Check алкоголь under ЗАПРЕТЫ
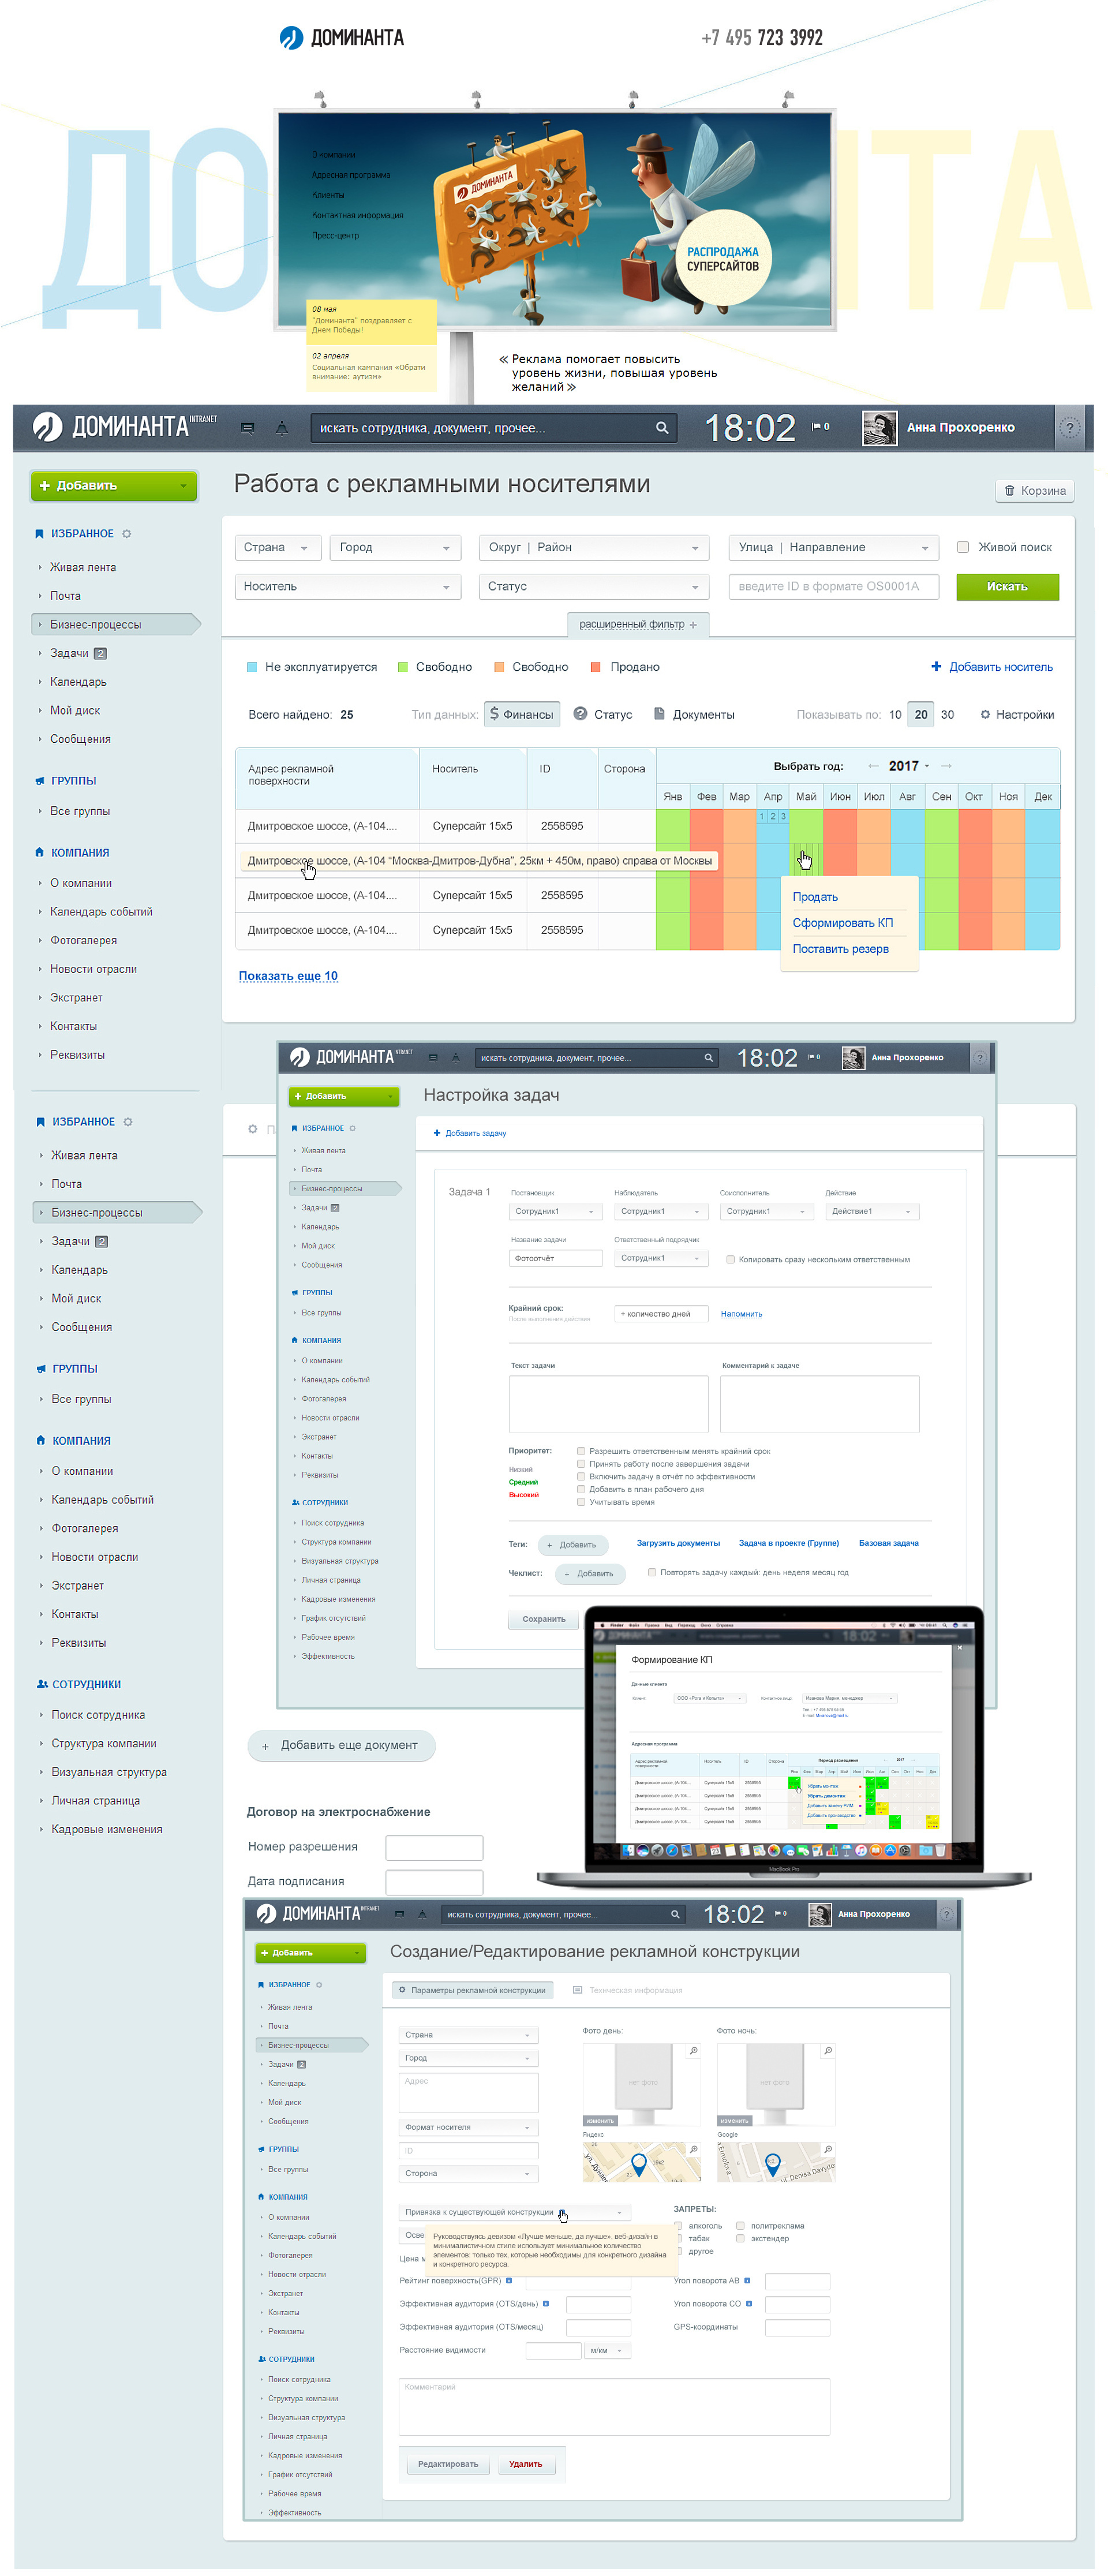Viewport: 1108px width, 2576px height. (679, 2226)
